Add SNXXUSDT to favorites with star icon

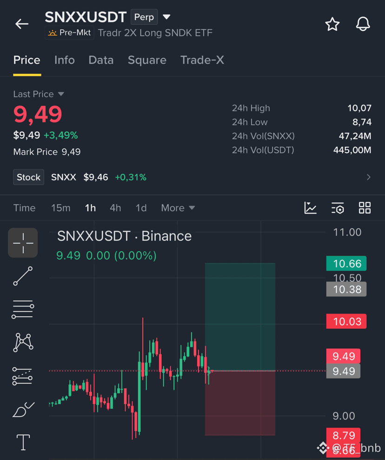tap(332, 24)
